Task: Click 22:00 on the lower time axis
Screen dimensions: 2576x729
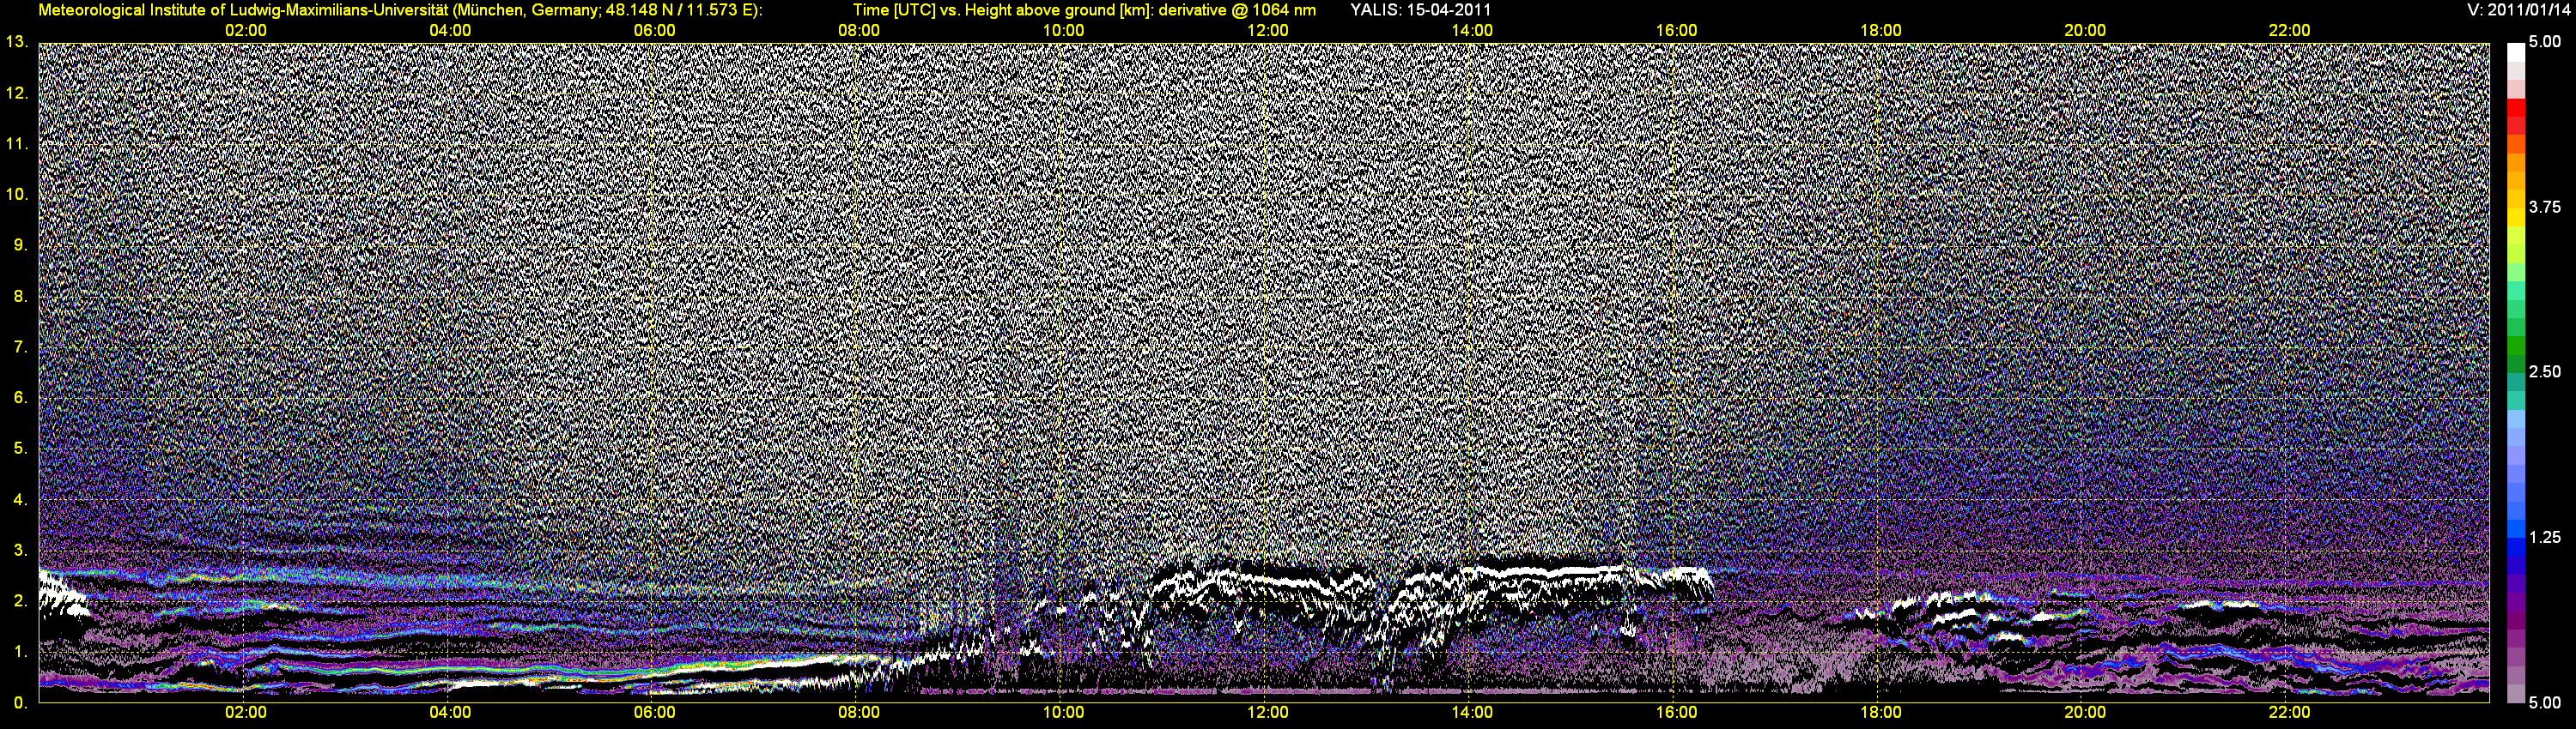Action: (2289, 712)
